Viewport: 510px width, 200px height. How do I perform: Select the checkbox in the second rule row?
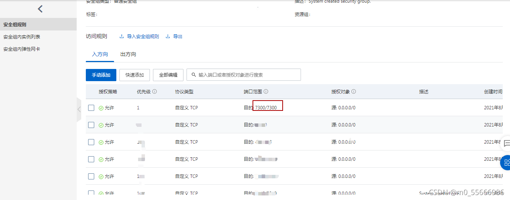[91, 125]
